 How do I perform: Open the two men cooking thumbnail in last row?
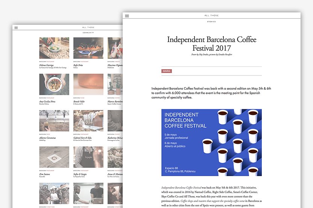click(x=88, y=193)
